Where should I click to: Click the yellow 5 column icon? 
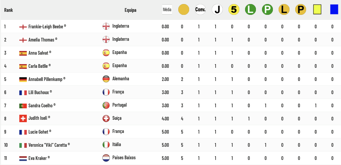click(x=234, y=10)
